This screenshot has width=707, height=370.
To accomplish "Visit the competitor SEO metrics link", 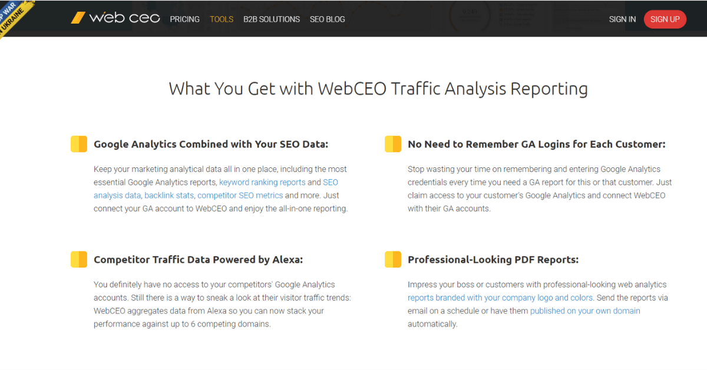I will 240,195.
